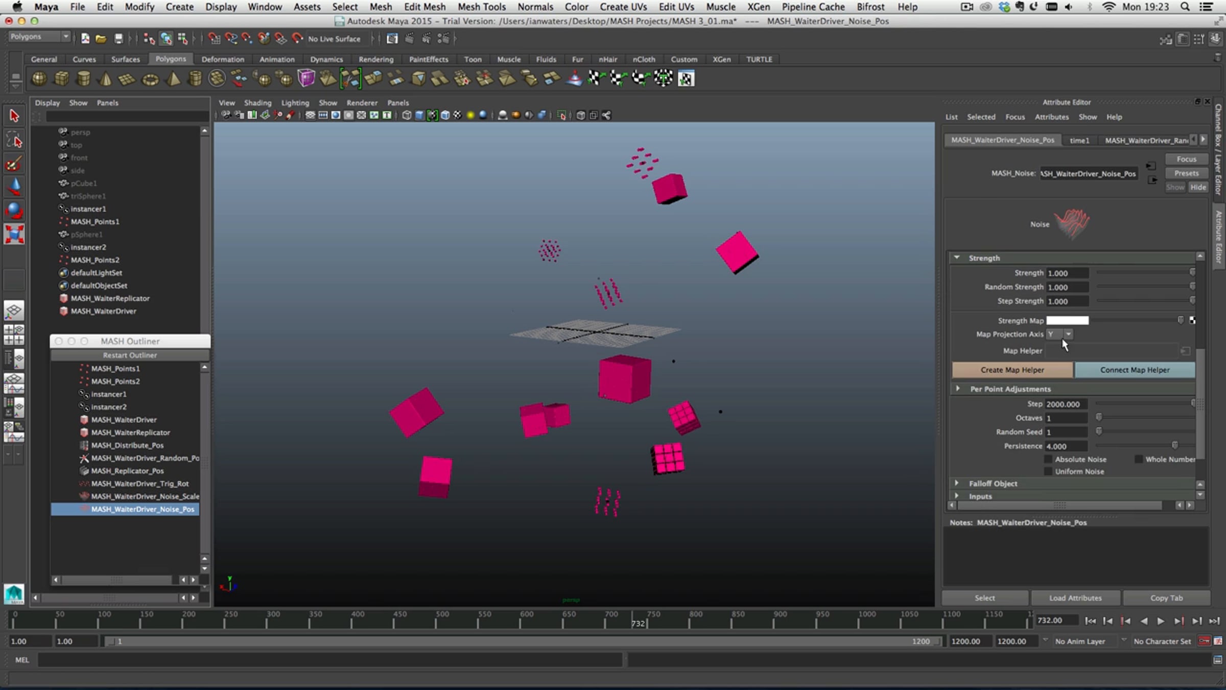Click the Restart Outliner button
Screen dimensions: 1226x690
coord(130,355)
